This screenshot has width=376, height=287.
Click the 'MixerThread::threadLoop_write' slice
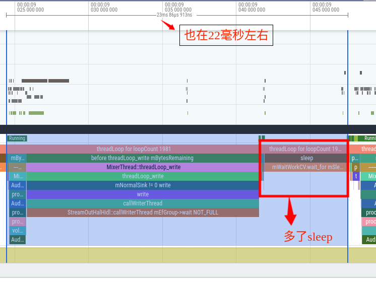(143, 167)
